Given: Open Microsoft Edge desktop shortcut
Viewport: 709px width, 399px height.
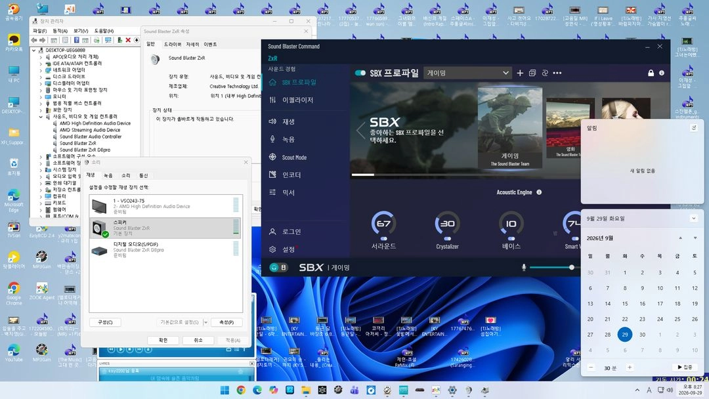Looking at the screenshot, I should point(14,199).
